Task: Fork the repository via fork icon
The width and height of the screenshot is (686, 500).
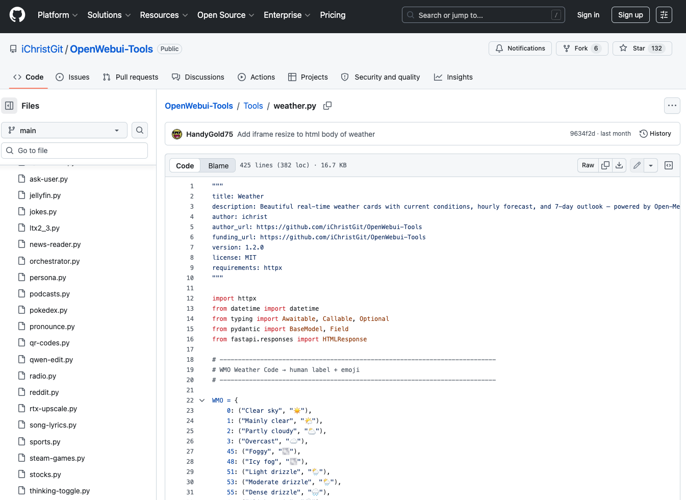Action: click(x=567, y=48)
